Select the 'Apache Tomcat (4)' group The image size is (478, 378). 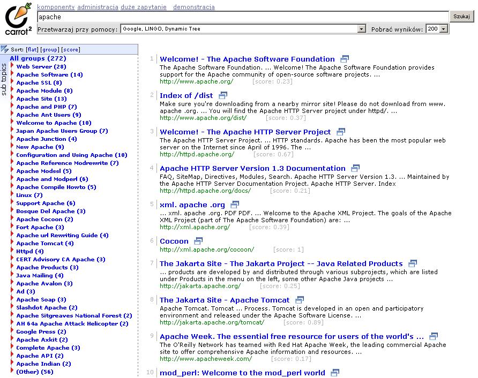45,244
